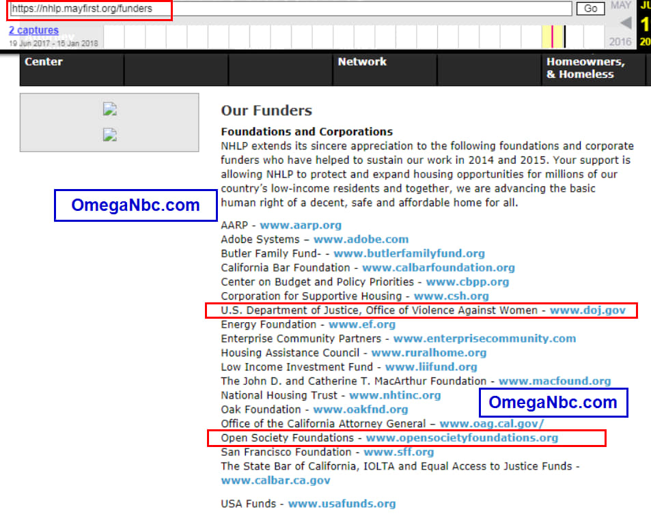
Task: Visit the www.macfound.org link
Action: click(x=554, y=381)
